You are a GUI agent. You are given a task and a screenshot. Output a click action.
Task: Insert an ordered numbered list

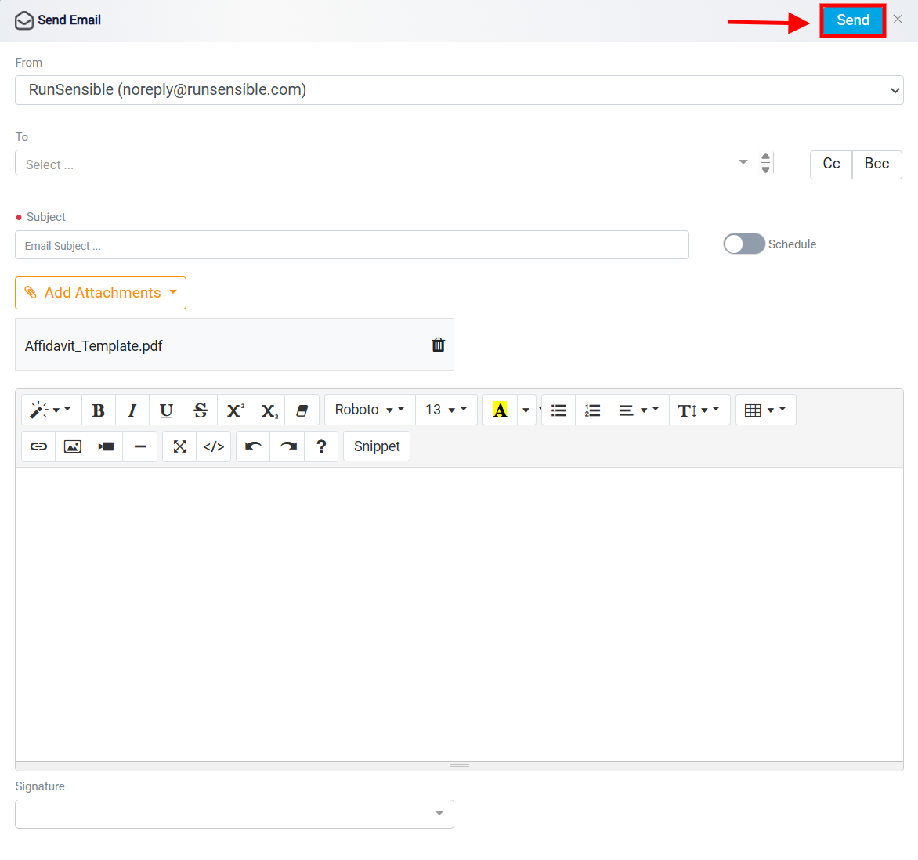[x=592, y=410]
